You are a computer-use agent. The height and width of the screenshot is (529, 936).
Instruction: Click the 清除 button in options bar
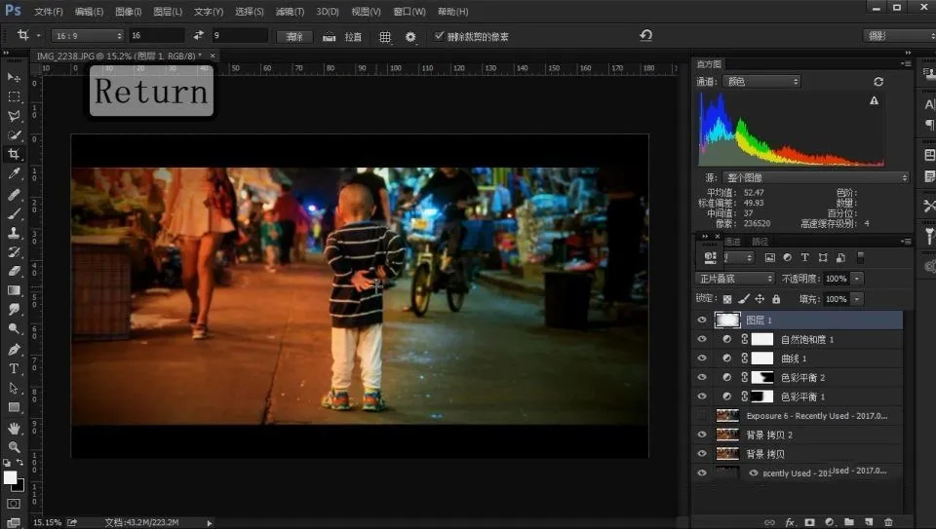click(293, 36)
